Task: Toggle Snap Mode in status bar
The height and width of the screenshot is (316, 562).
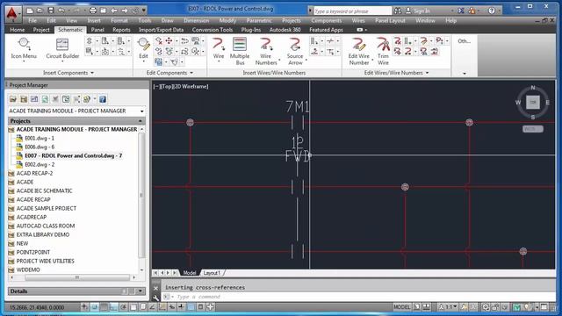Action: (x=94, y=306)
